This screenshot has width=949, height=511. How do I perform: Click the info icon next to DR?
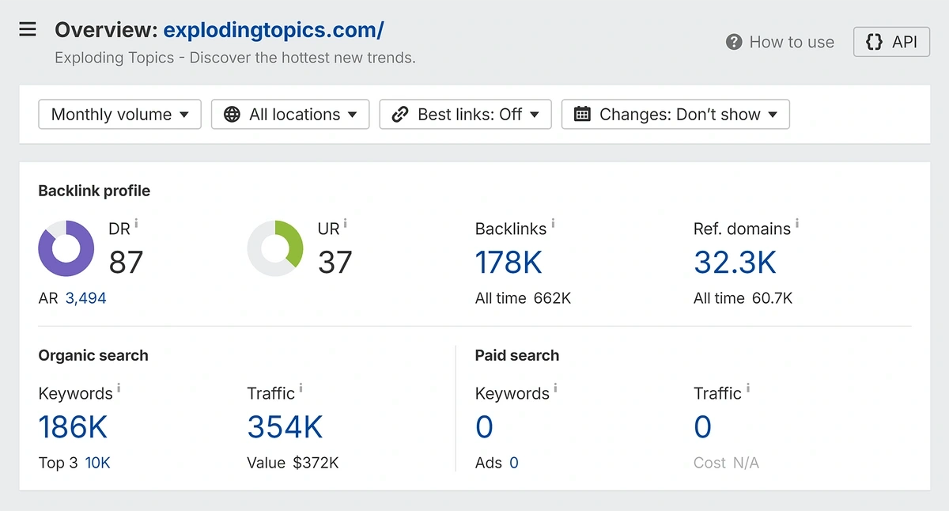(136, 225)
